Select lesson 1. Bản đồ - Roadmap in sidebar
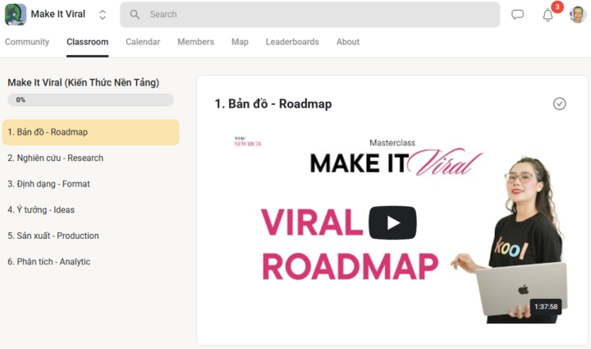Screen dimensions: 591x349 [x=91, y=132]
